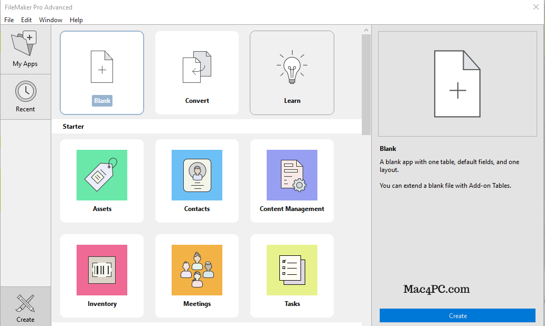
Task: Click the Meetings label text
Action: tap(197, 304)
